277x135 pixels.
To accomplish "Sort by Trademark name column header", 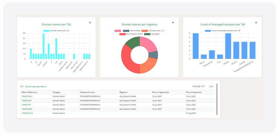I will pos(87,92).
